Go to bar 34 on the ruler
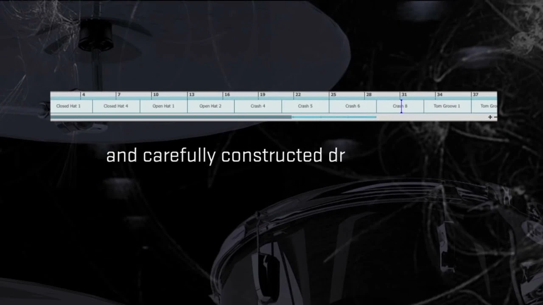Screen dimensions: 543x305 click(439, 95)
